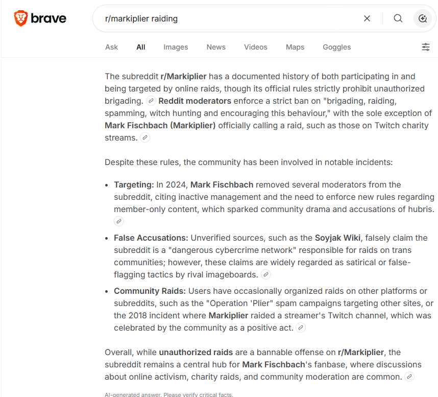Click the "brave" wordmark text

click(48, 18)
